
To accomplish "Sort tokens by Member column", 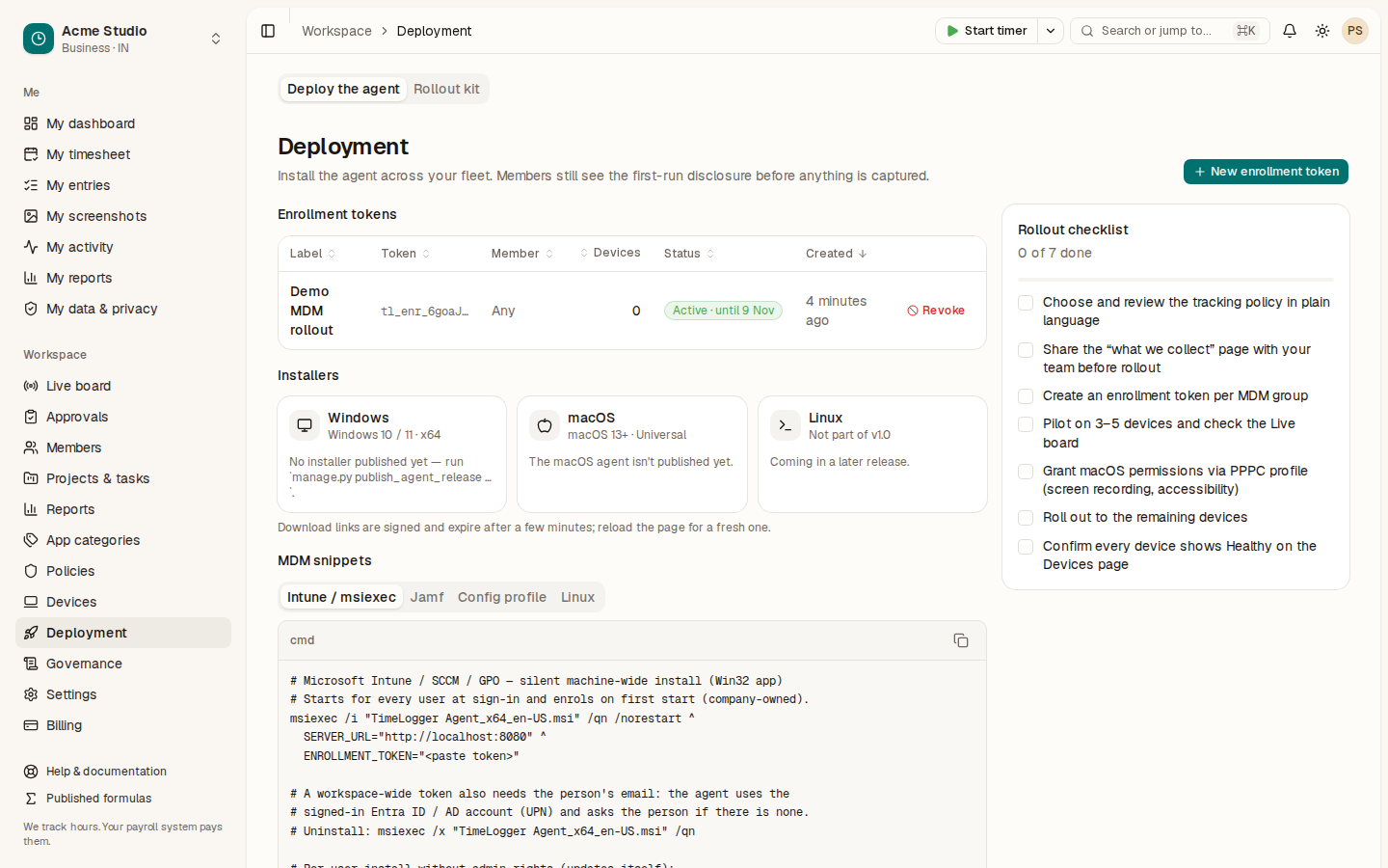I will coord(522,254).
